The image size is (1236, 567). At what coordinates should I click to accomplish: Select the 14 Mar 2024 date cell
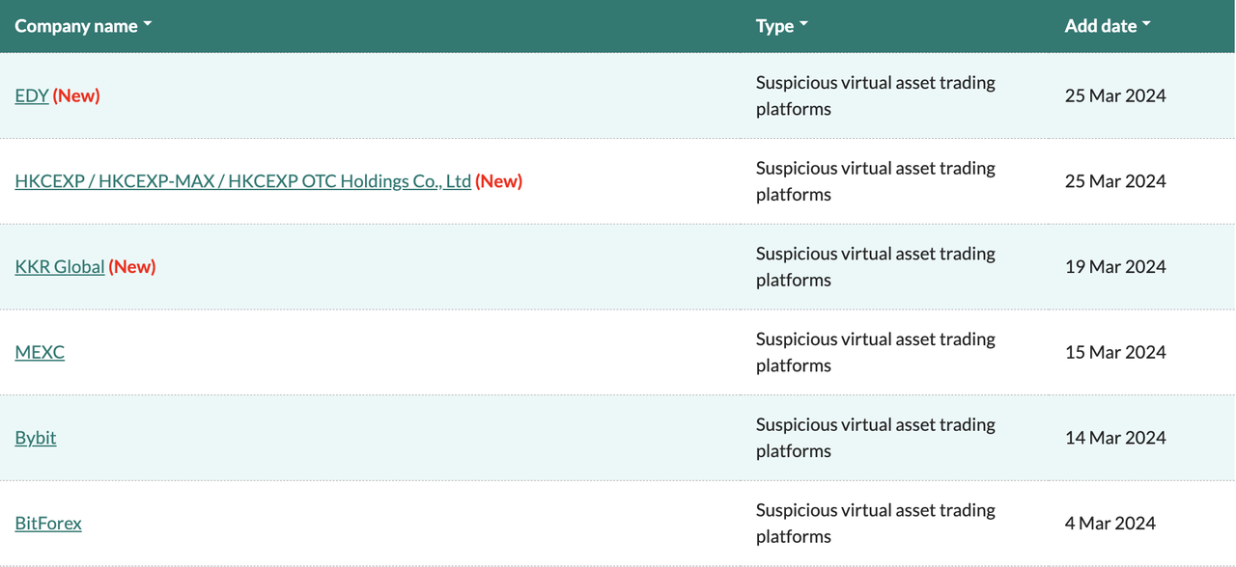[x=1115, y=438]
